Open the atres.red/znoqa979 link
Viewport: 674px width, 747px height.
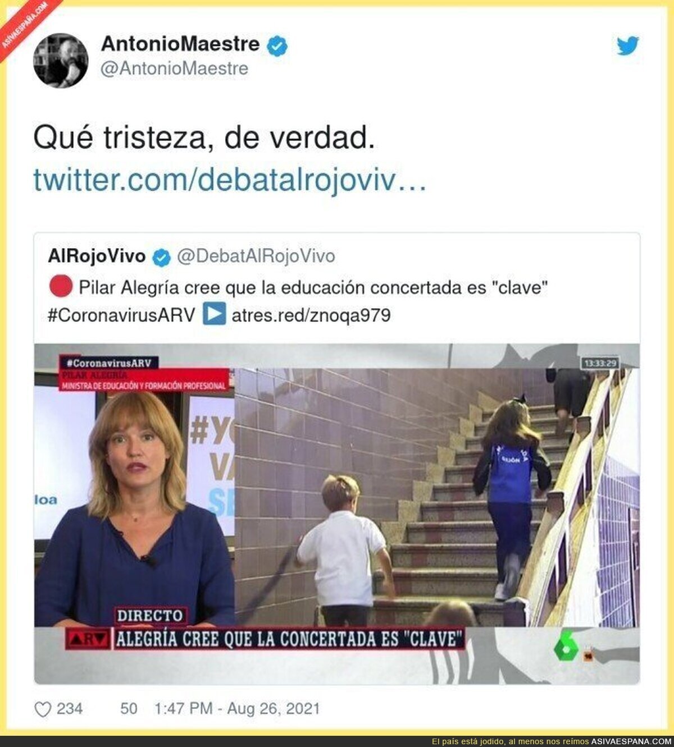pyautogui.click(x=311, y=315)
